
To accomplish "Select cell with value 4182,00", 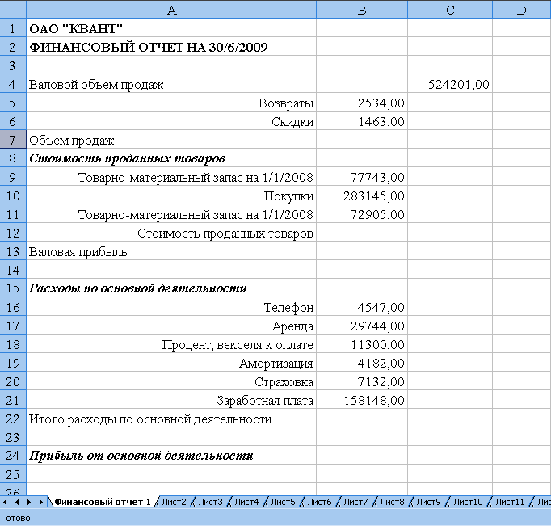I will [362, 363].
